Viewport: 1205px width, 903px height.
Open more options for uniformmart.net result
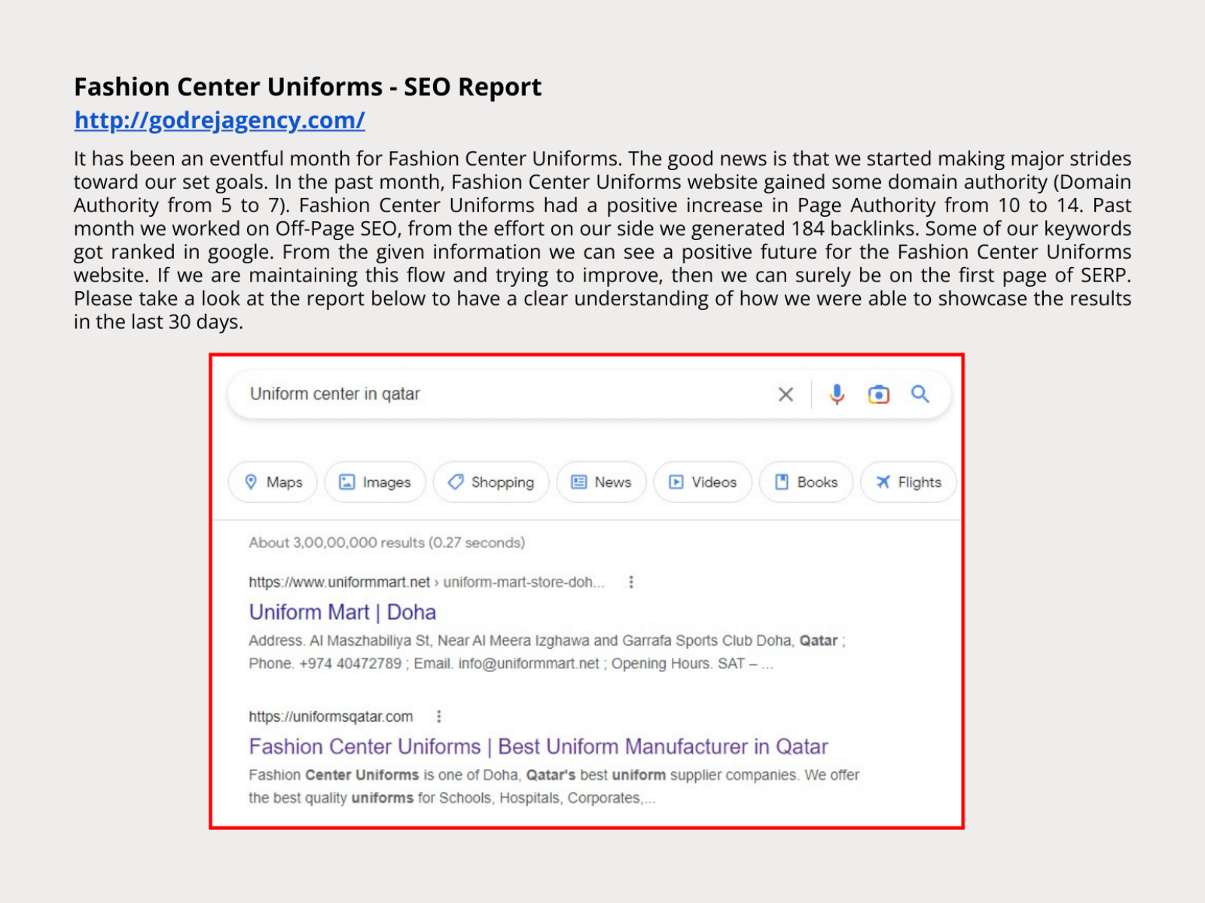(631, 582)
